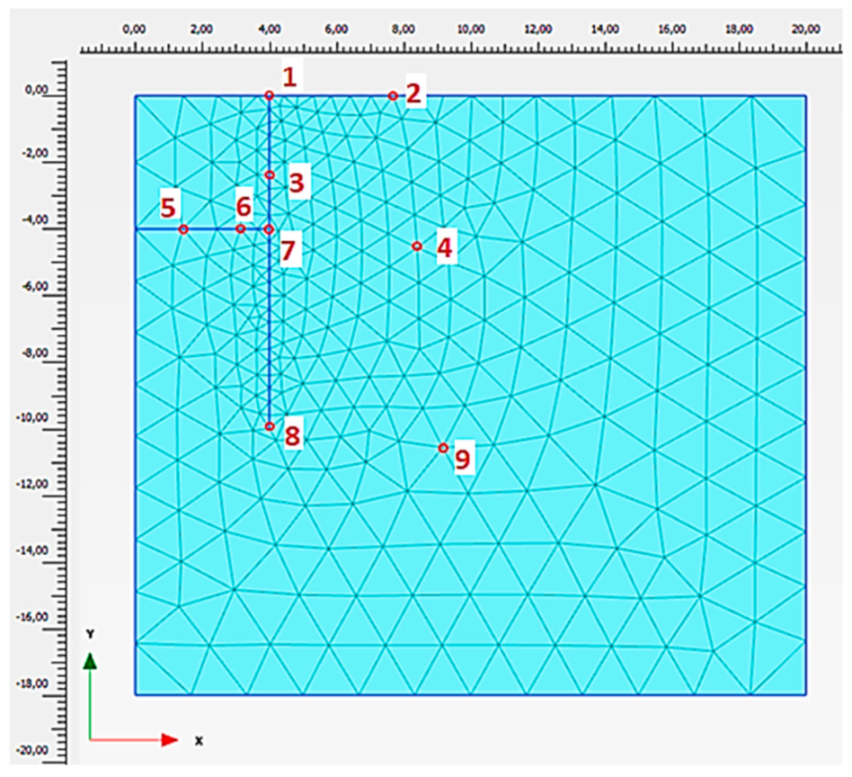Select the mesh node at the wall toe
Image resolution: width=852 pixels, height=777 pixels.
[x=270, y=426]
